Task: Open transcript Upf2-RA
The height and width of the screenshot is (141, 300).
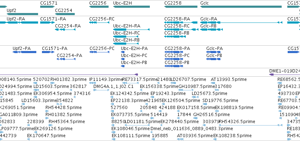Action: (x=22, y=23)
